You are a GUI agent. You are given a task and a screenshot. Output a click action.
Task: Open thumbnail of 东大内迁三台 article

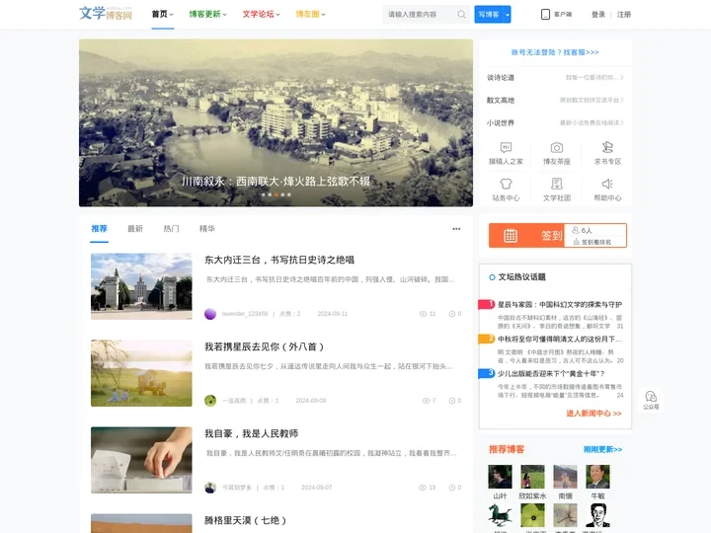click(x=141, y=286)
